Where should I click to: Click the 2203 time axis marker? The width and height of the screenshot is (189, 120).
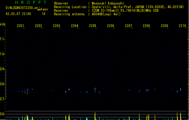(x=56, y=26)
